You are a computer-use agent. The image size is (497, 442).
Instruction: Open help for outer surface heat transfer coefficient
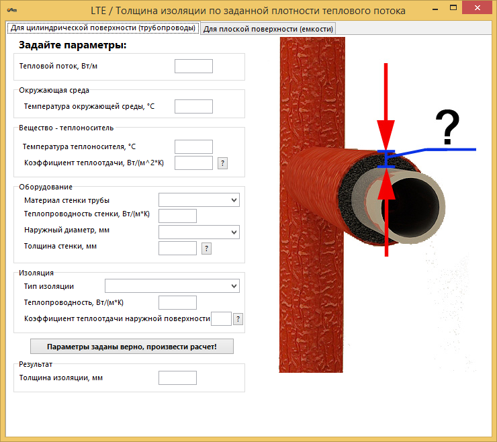(238, 319)
